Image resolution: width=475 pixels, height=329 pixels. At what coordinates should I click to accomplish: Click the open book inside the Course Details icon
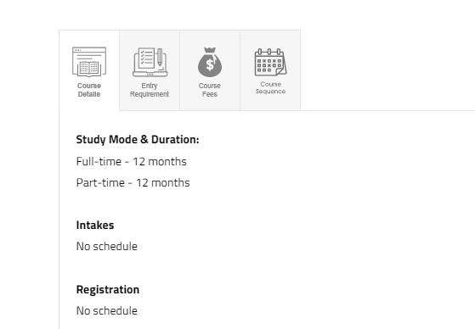[x=89, y=68]
